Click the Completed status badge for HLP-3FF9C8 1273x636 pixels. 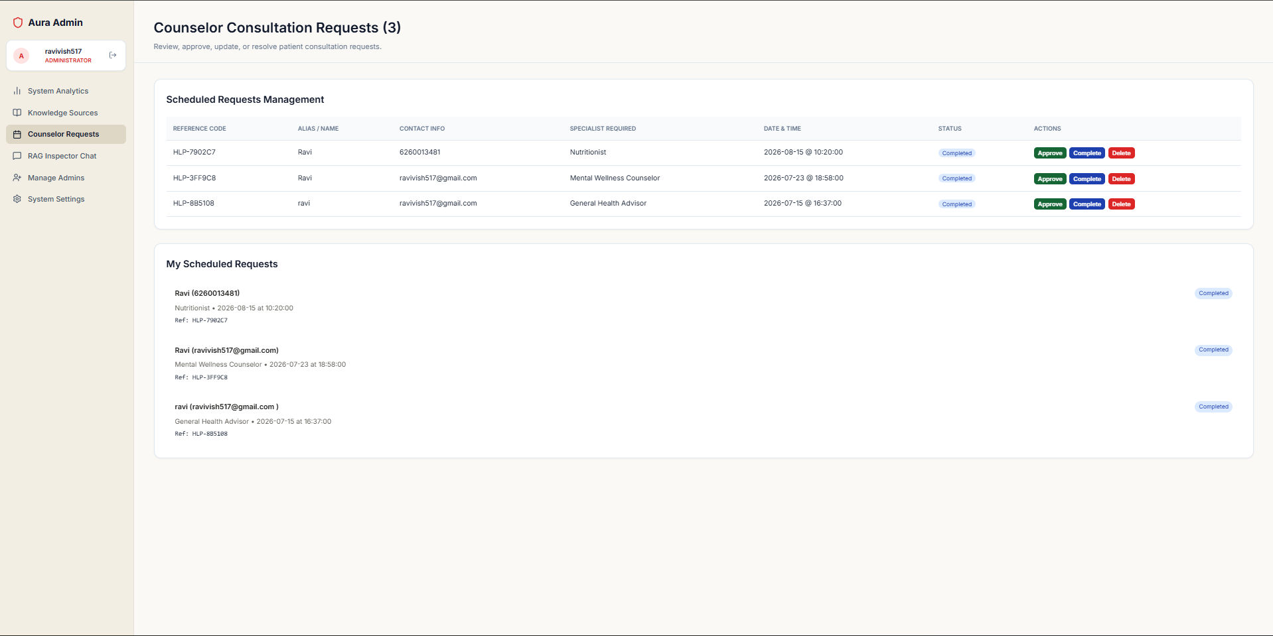[x=956, y=178]
